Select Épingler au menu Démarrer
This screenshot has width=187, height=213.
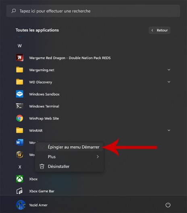click(x=69, y=147)
